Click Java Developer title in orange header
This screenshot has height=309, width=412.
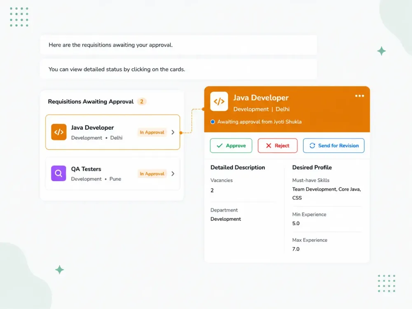click(261, 98)
